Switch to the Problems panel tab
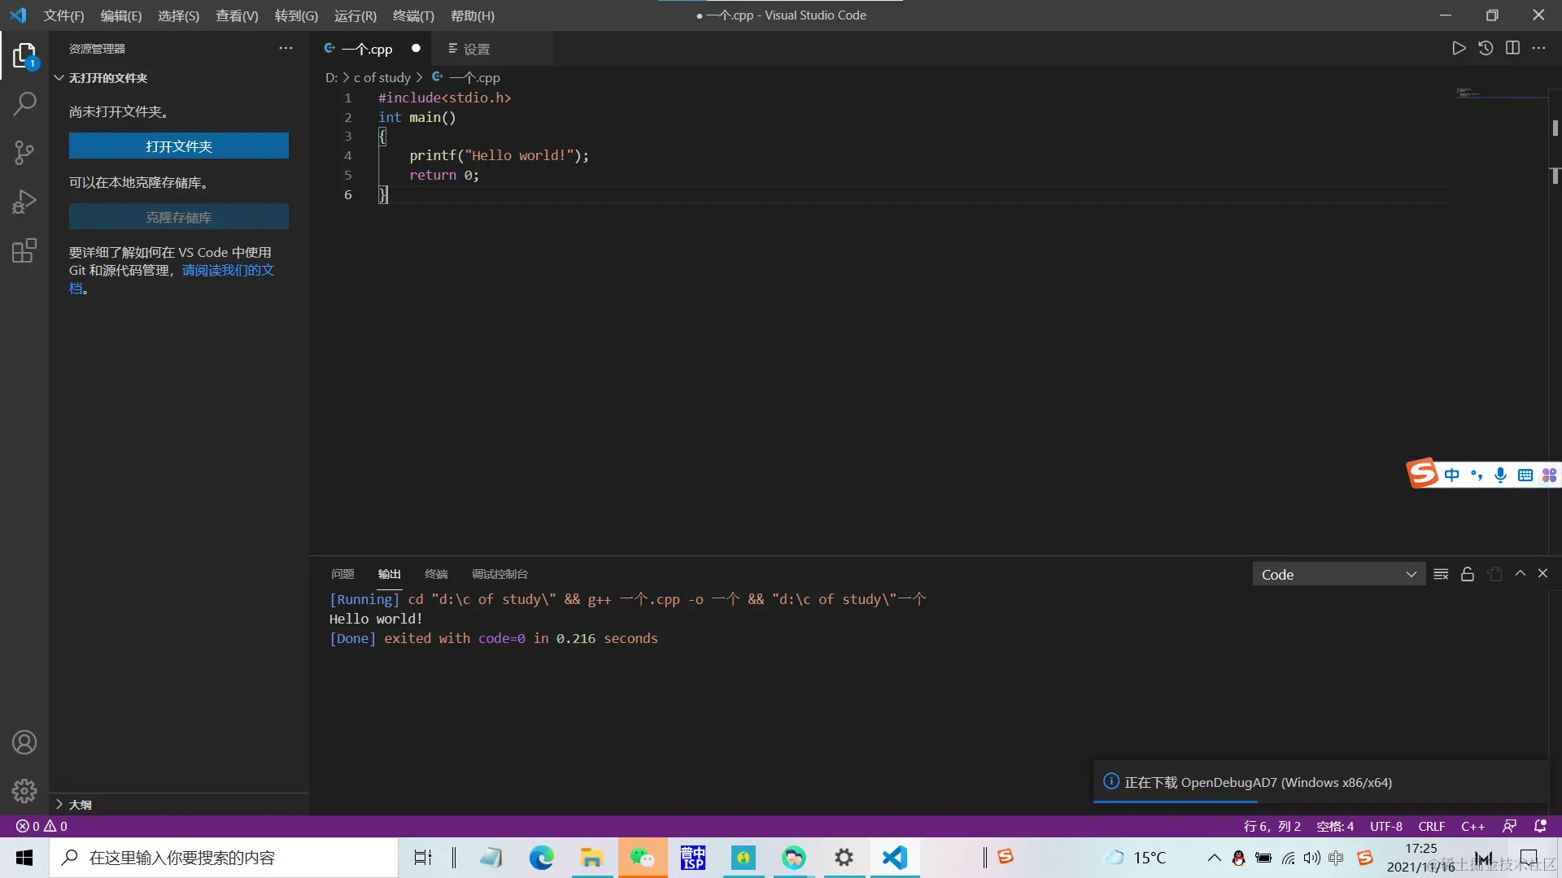Image resolution: width=1562 pixels, height=878 pixels. point(343,574)
